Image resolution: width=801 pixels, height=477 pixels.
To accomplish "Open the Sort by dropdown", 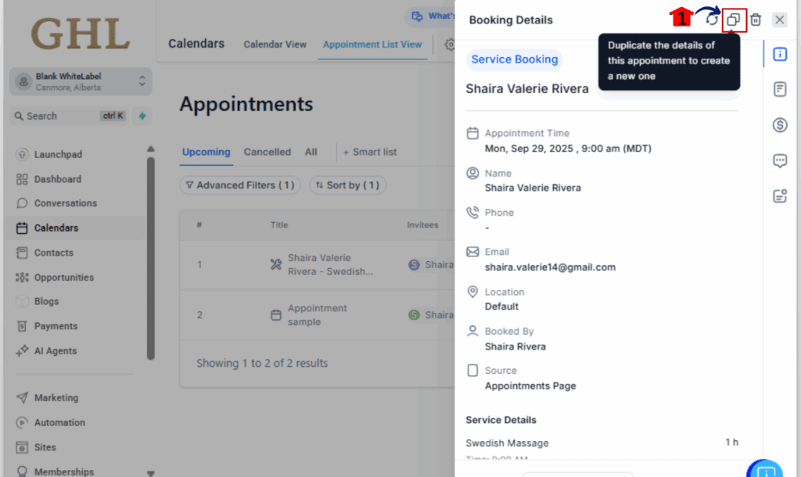I will (x=347, y=185).
